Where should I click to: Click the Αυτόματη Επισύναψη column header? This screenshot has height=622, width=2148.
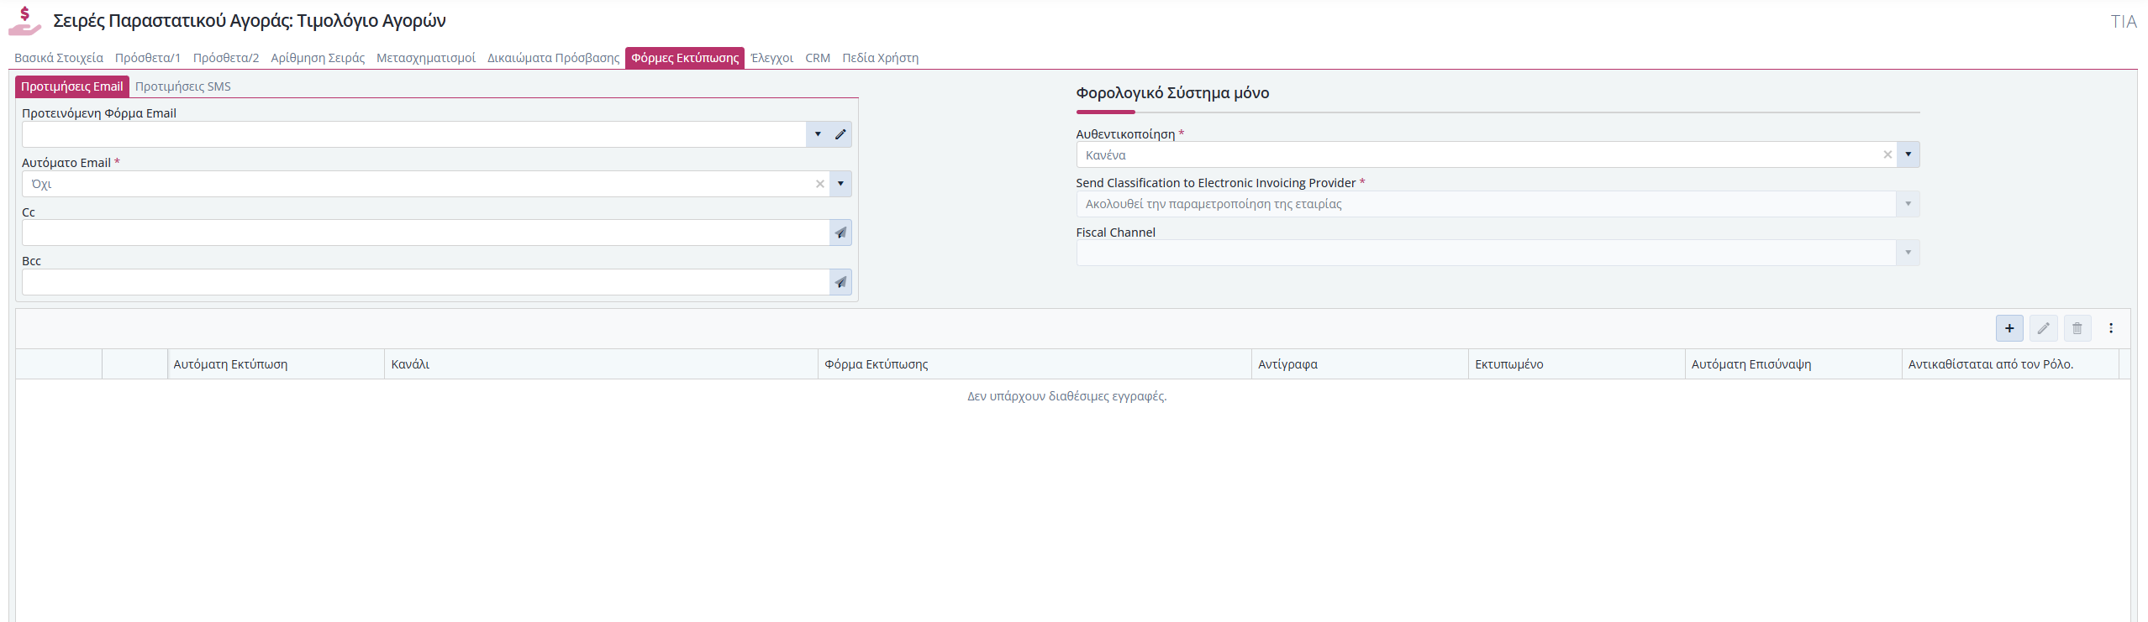(x=1793, y=364)
